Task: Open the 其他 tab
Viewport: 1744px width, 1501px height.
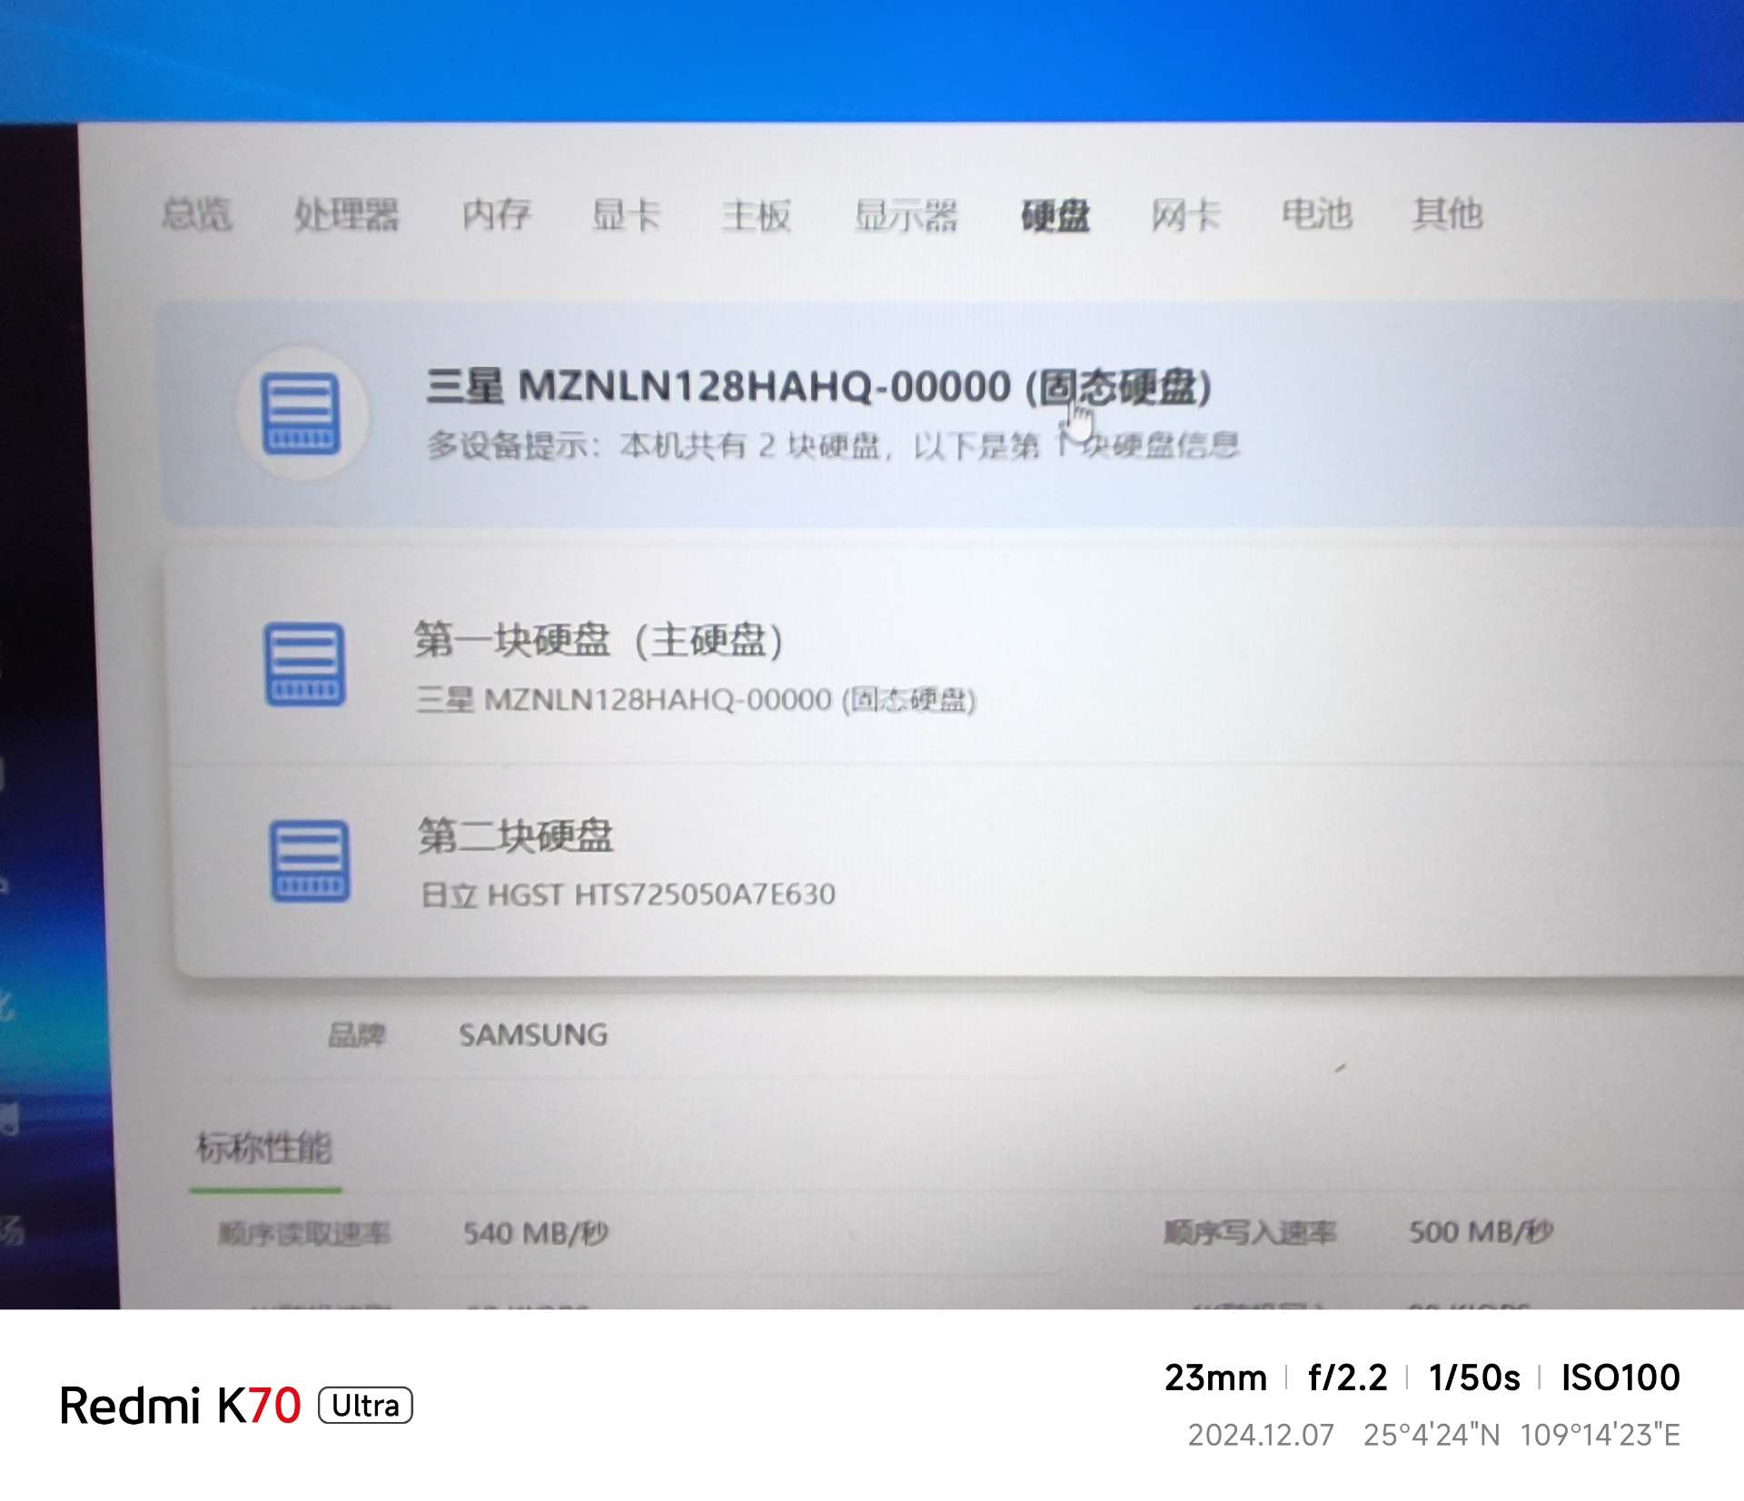Action: tap(1447, 214)
